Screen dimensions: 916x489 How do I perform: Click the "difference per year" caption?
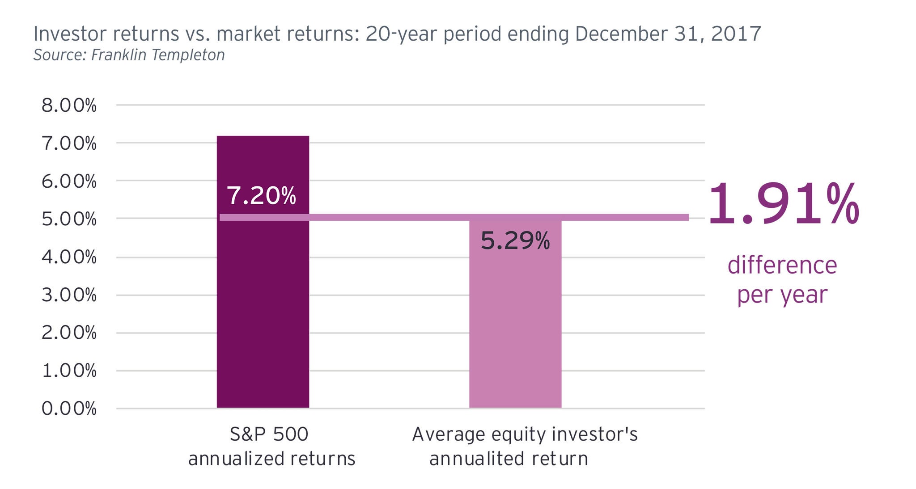point(782,280)
